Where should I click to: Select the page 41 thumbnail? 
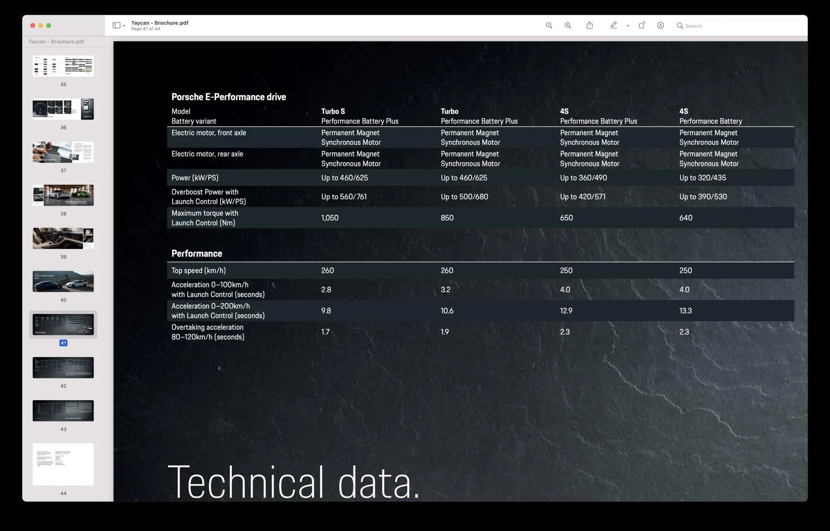pyautogui.click(x=63, y=324)
